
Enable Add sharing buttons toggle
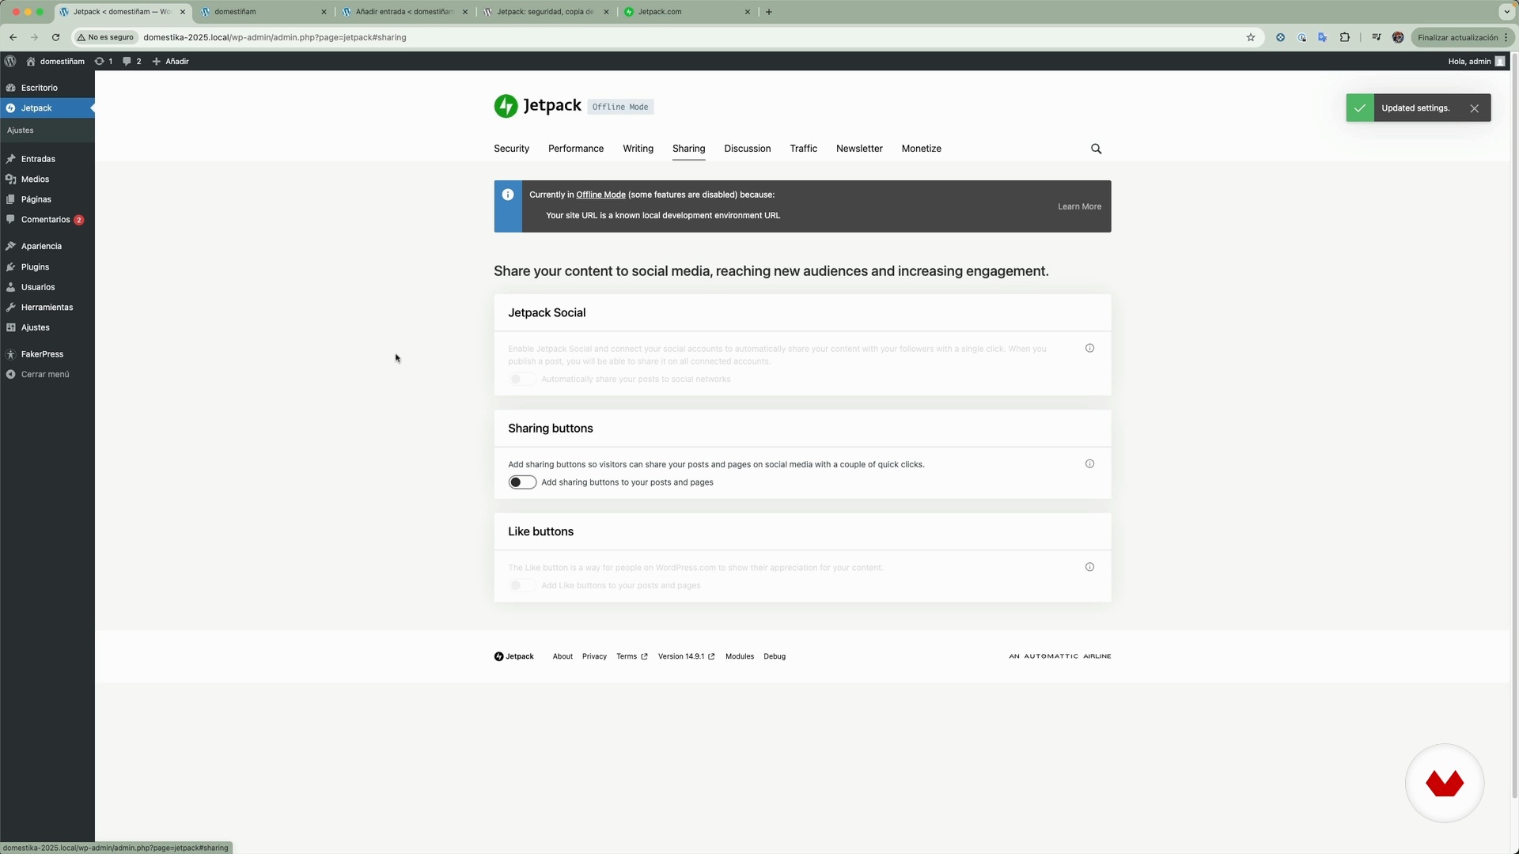click(522, 482)
